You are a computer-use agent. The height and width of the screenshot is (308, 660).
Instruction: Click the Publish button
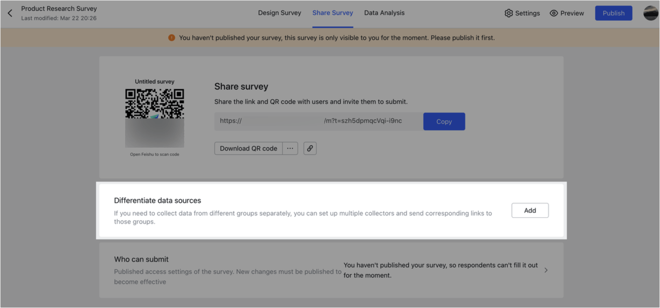tap(613, 13)
